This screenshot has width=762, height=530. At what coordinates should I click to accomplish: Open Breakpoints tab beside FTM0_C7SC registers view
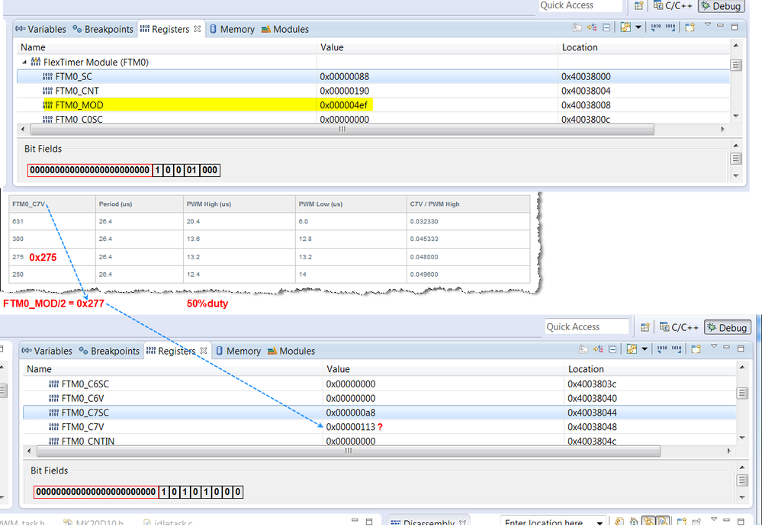(x=109, y=351)
